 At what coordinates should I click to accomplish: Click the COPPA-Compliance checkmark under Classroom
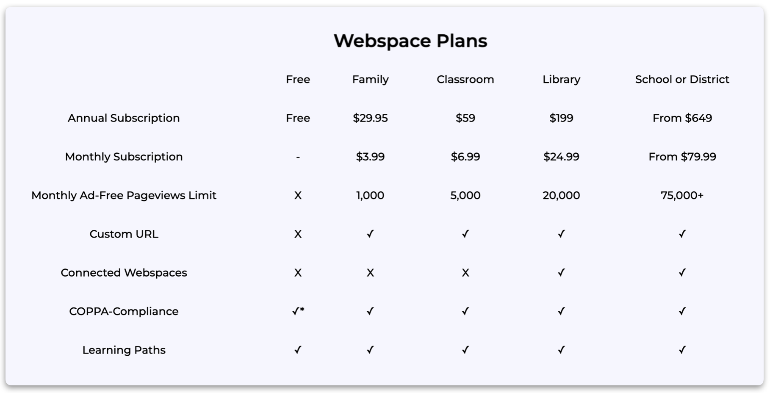click(465, 311)
